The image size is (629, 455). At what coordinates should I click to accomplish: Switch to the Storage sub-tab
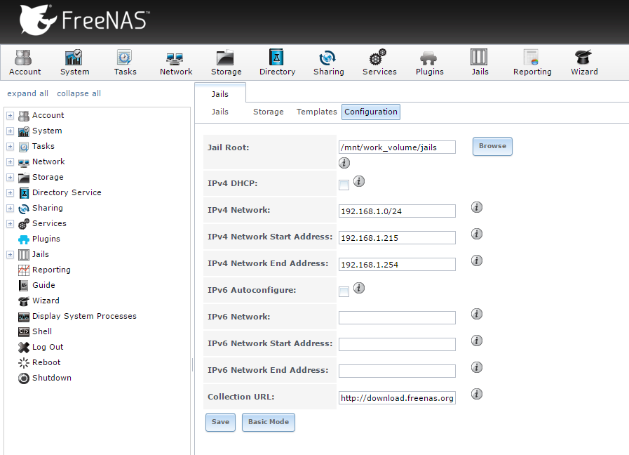(x=268, y=112)
